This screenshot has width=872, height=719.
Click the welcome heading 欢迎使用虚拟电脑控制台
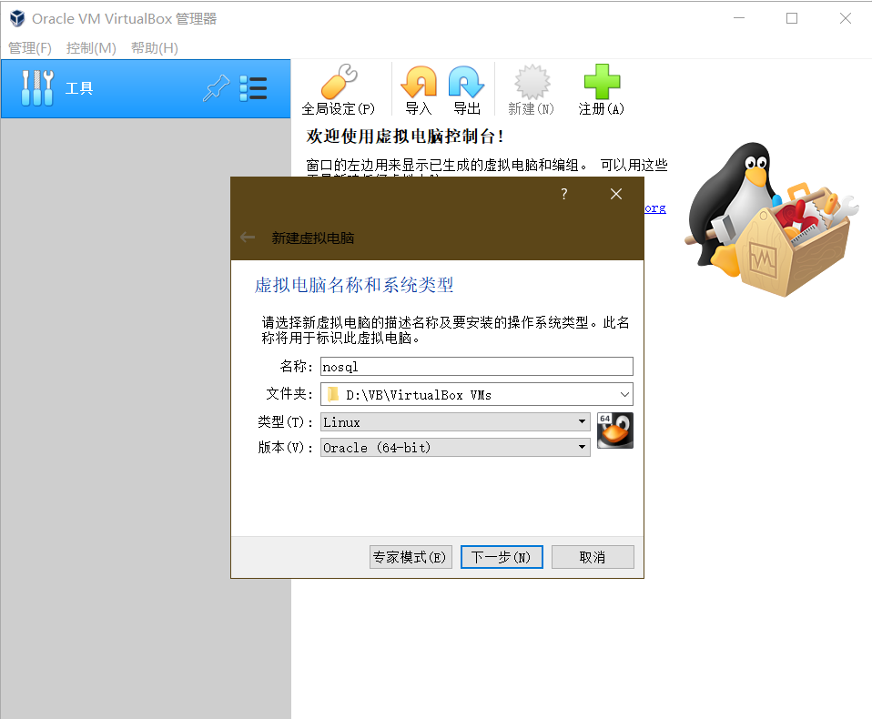point(405,137)
